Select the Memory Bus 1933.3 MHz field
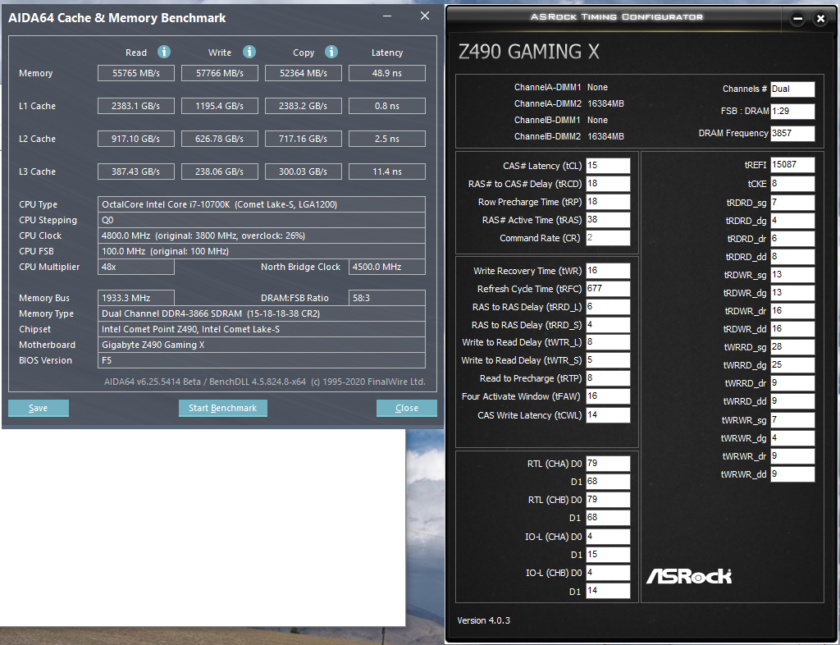This screenshot has width=840, height=645. tap(136, 298)
